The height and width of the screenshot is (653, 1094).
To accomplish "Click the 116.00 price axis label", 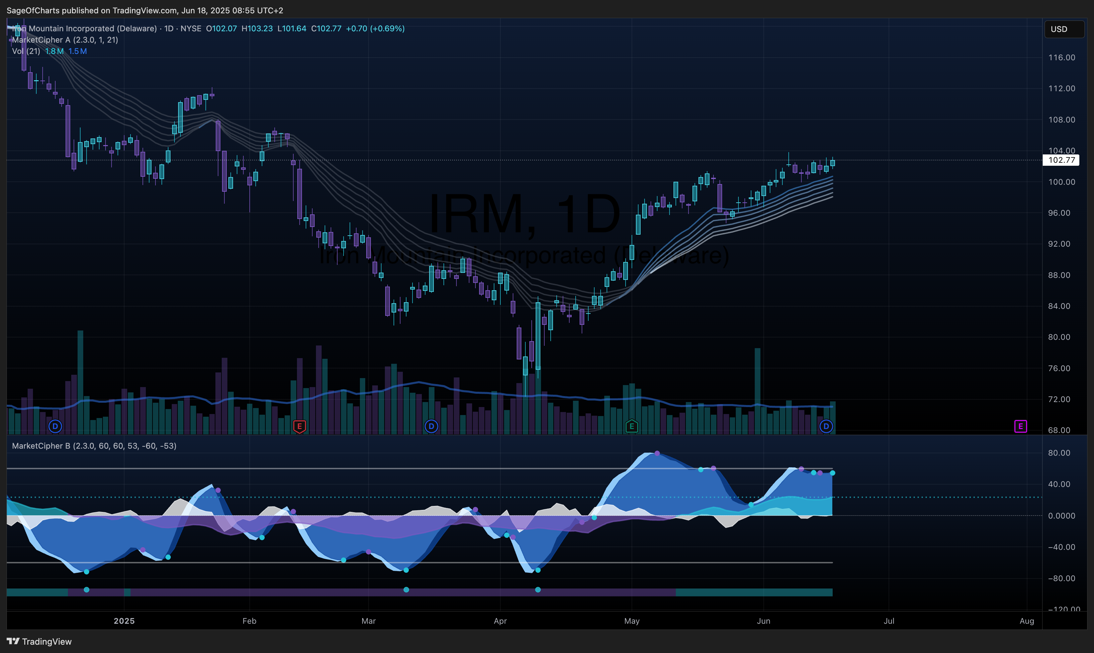I will (1061, 58).
